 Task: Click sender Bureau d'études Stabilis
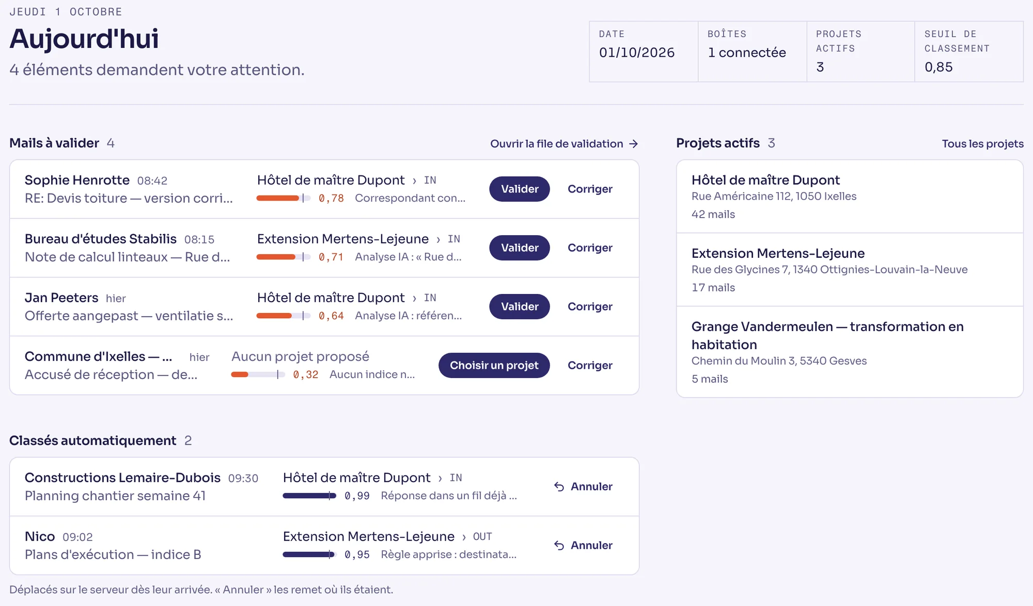click(101, 239)
